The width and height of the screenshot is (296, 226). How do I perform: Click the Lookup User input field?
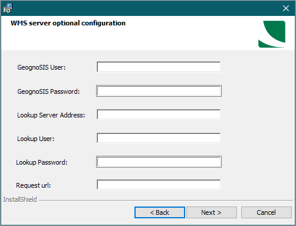pos(159,138)
